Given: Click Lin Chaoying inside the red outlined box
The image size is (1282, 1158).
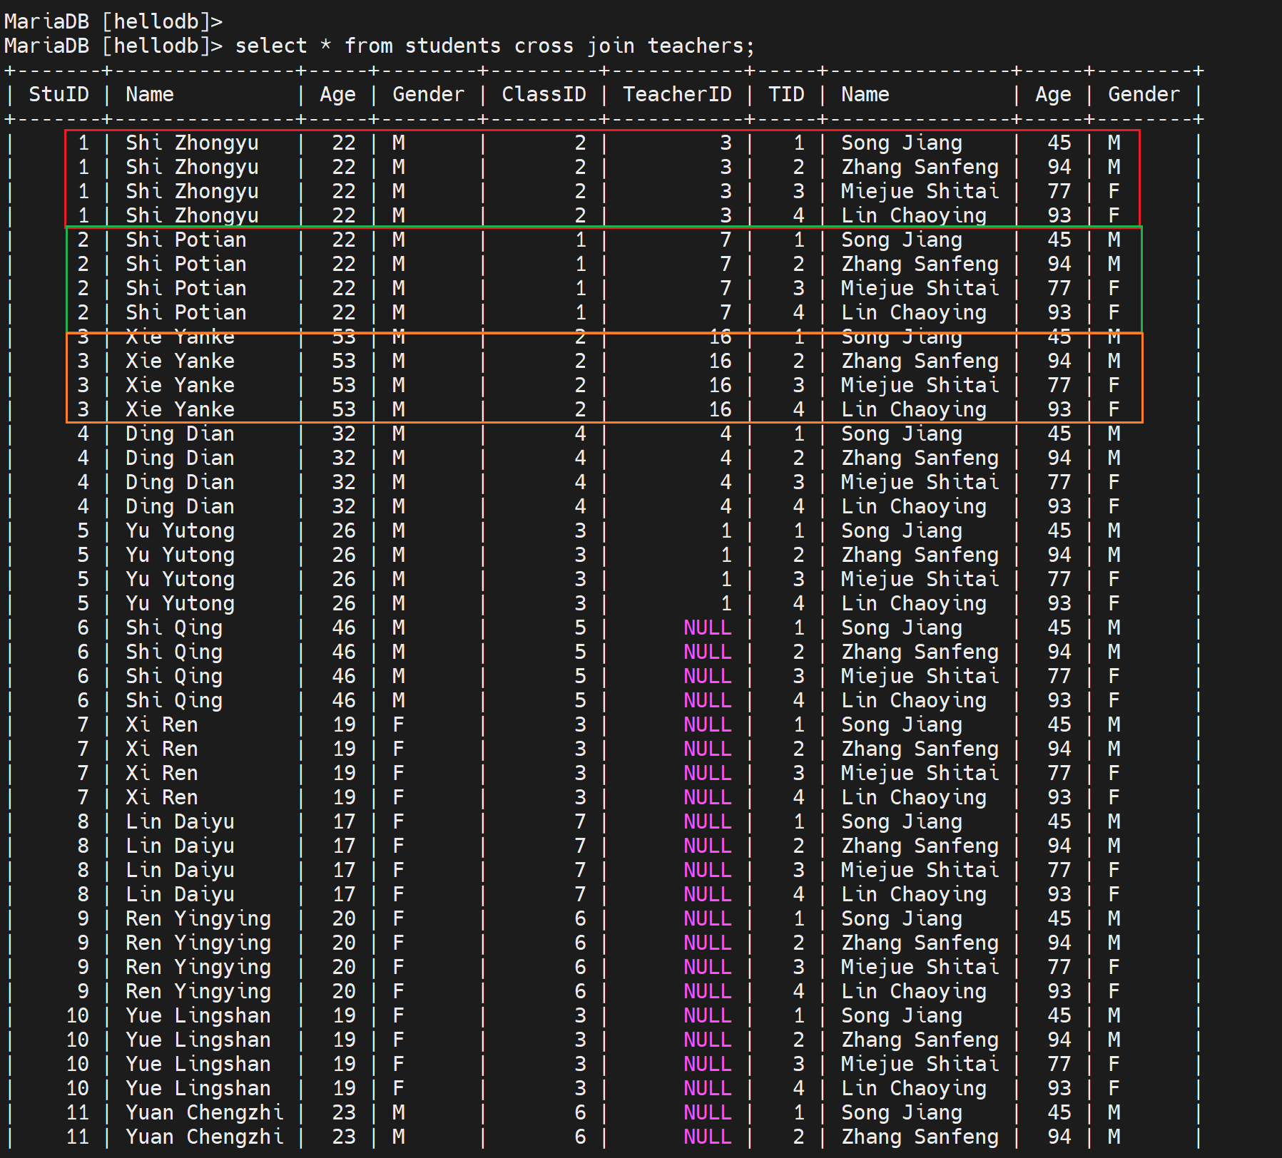Looking at the screenshot, I should pyautogui.click(x=913, y=215).
